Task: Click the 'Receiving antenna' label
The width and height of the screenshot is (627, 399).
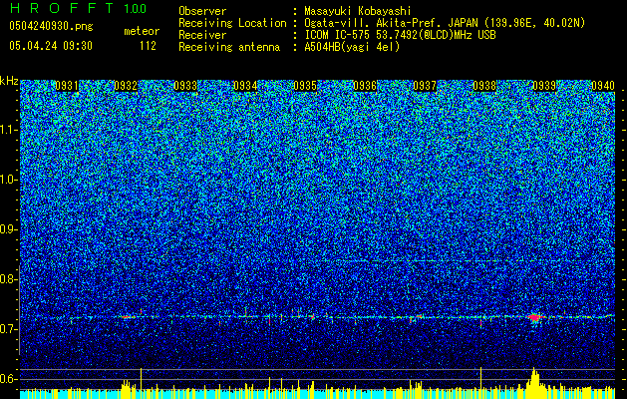Action: (x=229, y=47)
